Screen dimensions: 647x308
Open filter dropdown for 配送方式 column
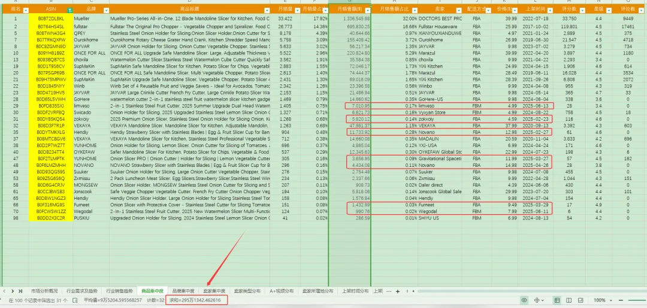click(488, 10)
